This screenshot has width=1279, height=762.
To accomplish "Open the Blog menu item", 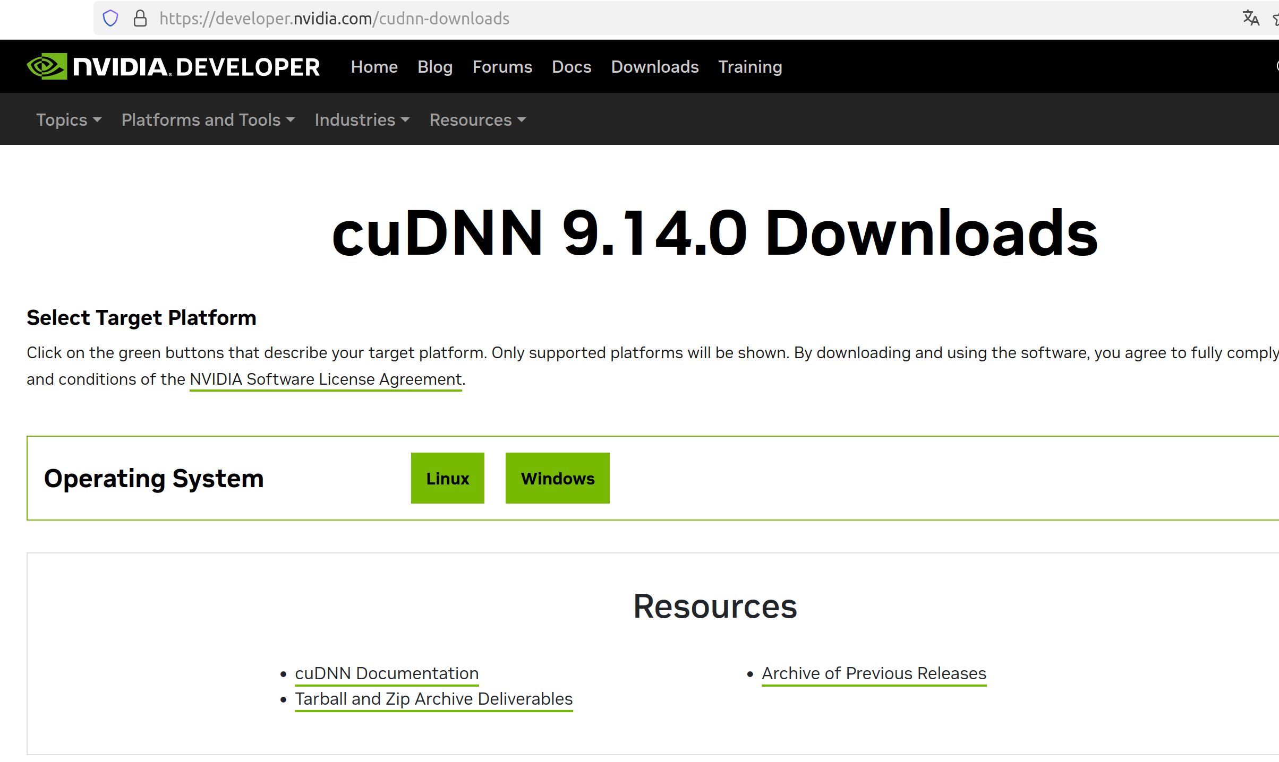I will click(434, 67).
